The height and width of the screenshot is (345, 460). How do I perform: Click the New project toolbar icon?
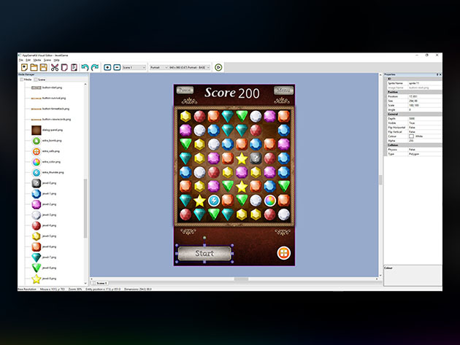tap(24, 67)
